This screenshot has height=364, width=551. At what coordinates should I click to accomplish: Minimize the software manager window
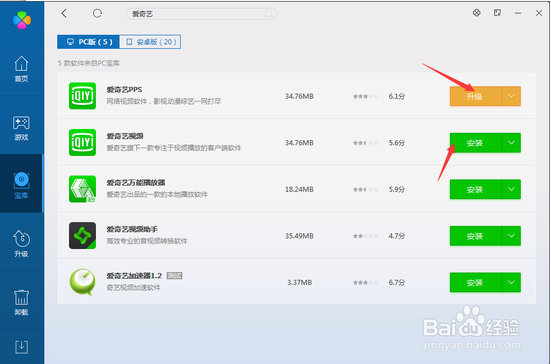(518, 13)
